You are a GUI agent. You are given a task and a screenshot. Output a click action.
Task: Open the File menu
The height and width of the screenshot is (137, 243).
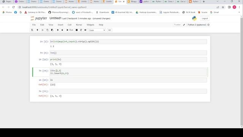[x=34, y=25]
